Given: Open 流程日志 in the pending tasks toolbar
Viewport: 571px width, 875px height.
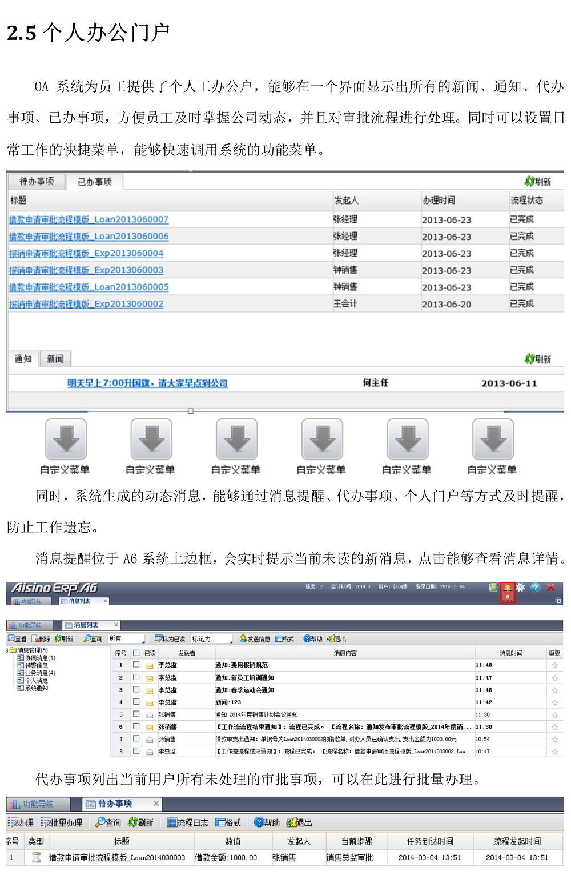Looking at the screenshot, I should 188,822.
